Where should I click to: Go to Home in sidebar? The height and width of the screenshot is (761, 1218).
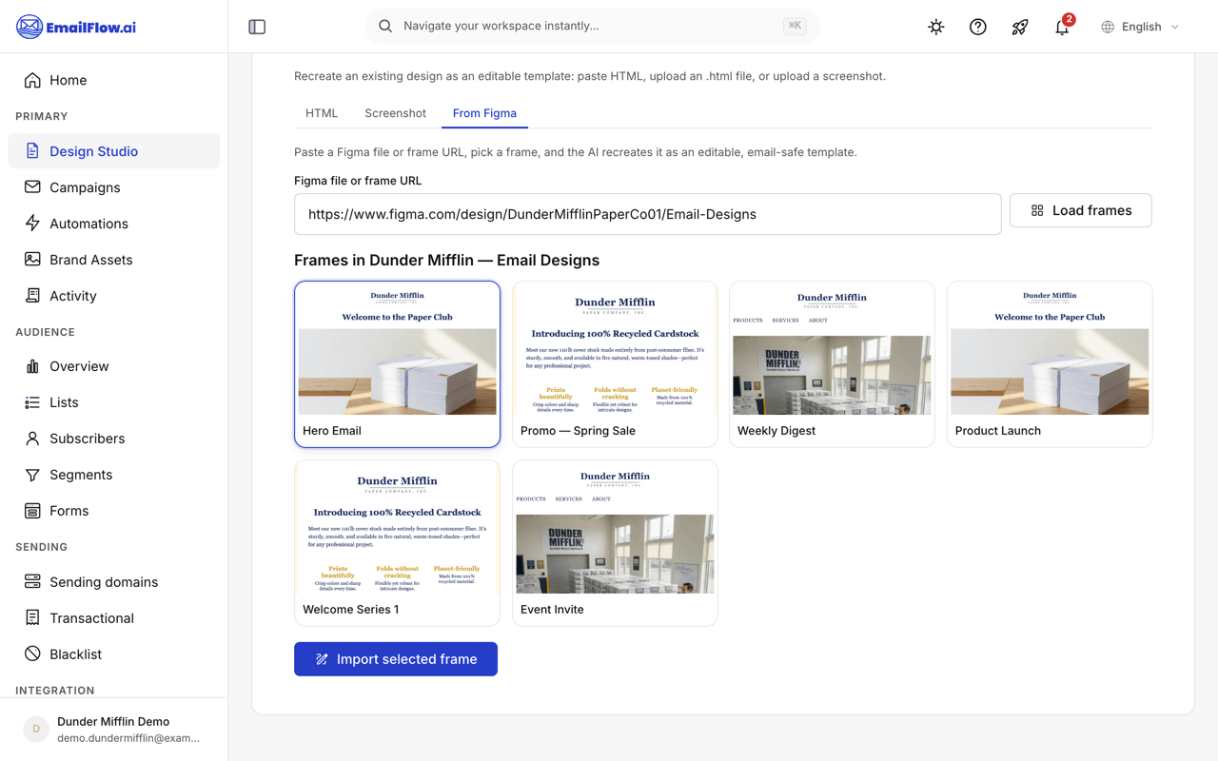[x=114, y=80]
